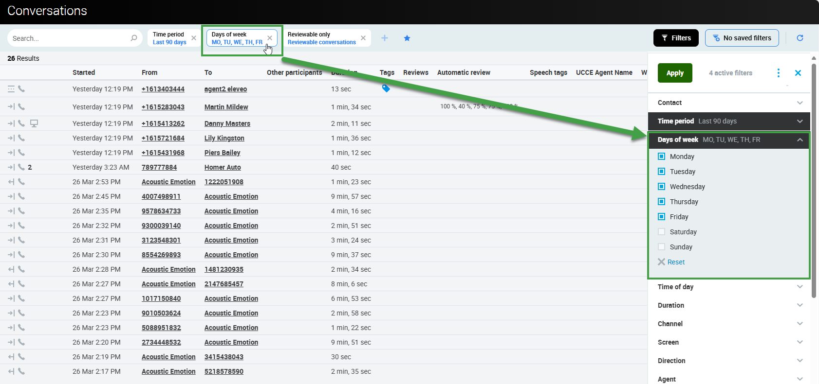Open the three-dot filter options menu
This screenshot has width=819, height=384.
779,73
